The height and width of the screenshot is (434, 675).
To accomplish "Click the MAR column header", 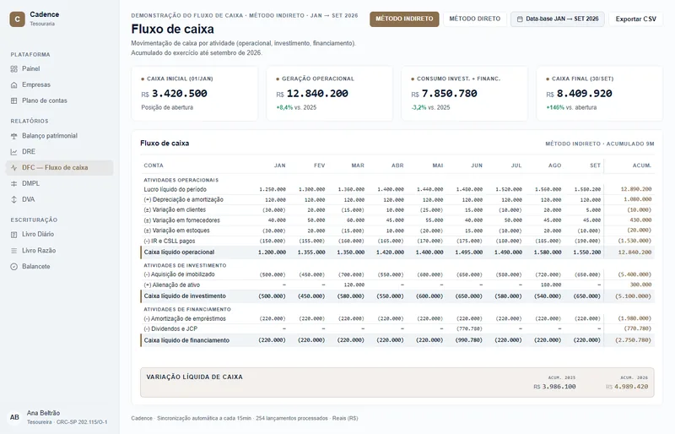I will click(x=358, y=165).
